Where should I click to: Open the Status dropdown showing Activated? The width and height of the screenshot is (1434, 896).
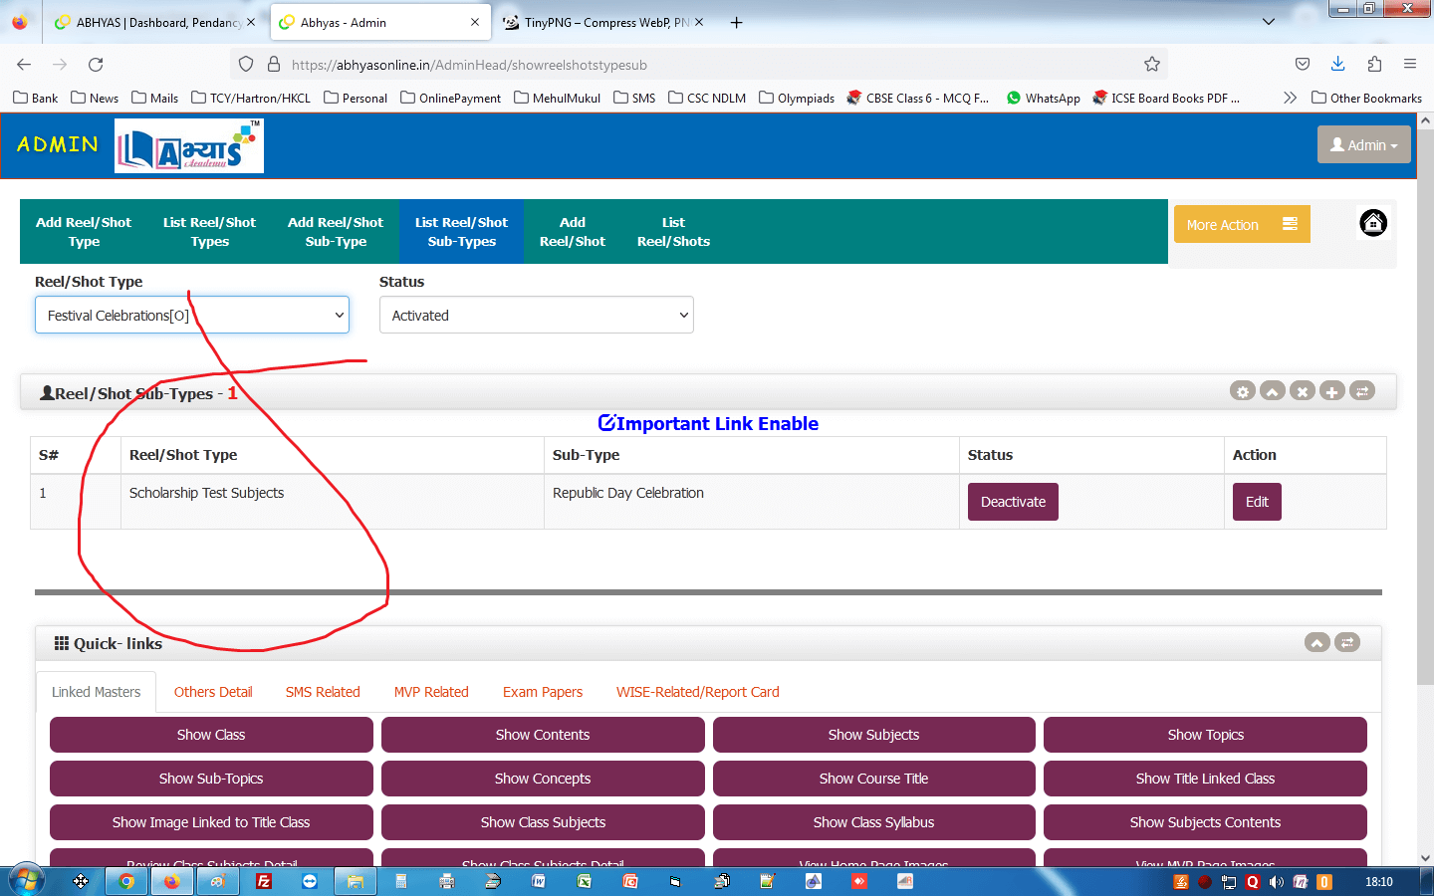point(536,316)
